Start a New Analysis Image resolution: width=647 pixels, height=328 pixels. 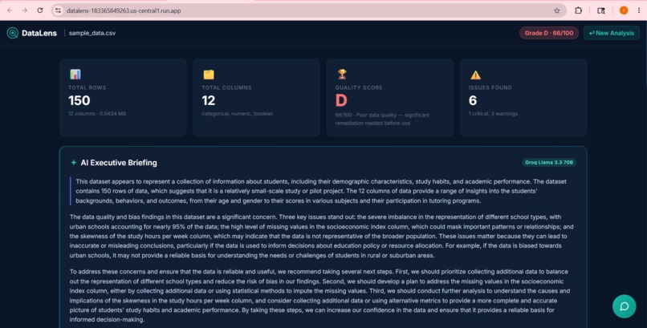pos(612,33)
